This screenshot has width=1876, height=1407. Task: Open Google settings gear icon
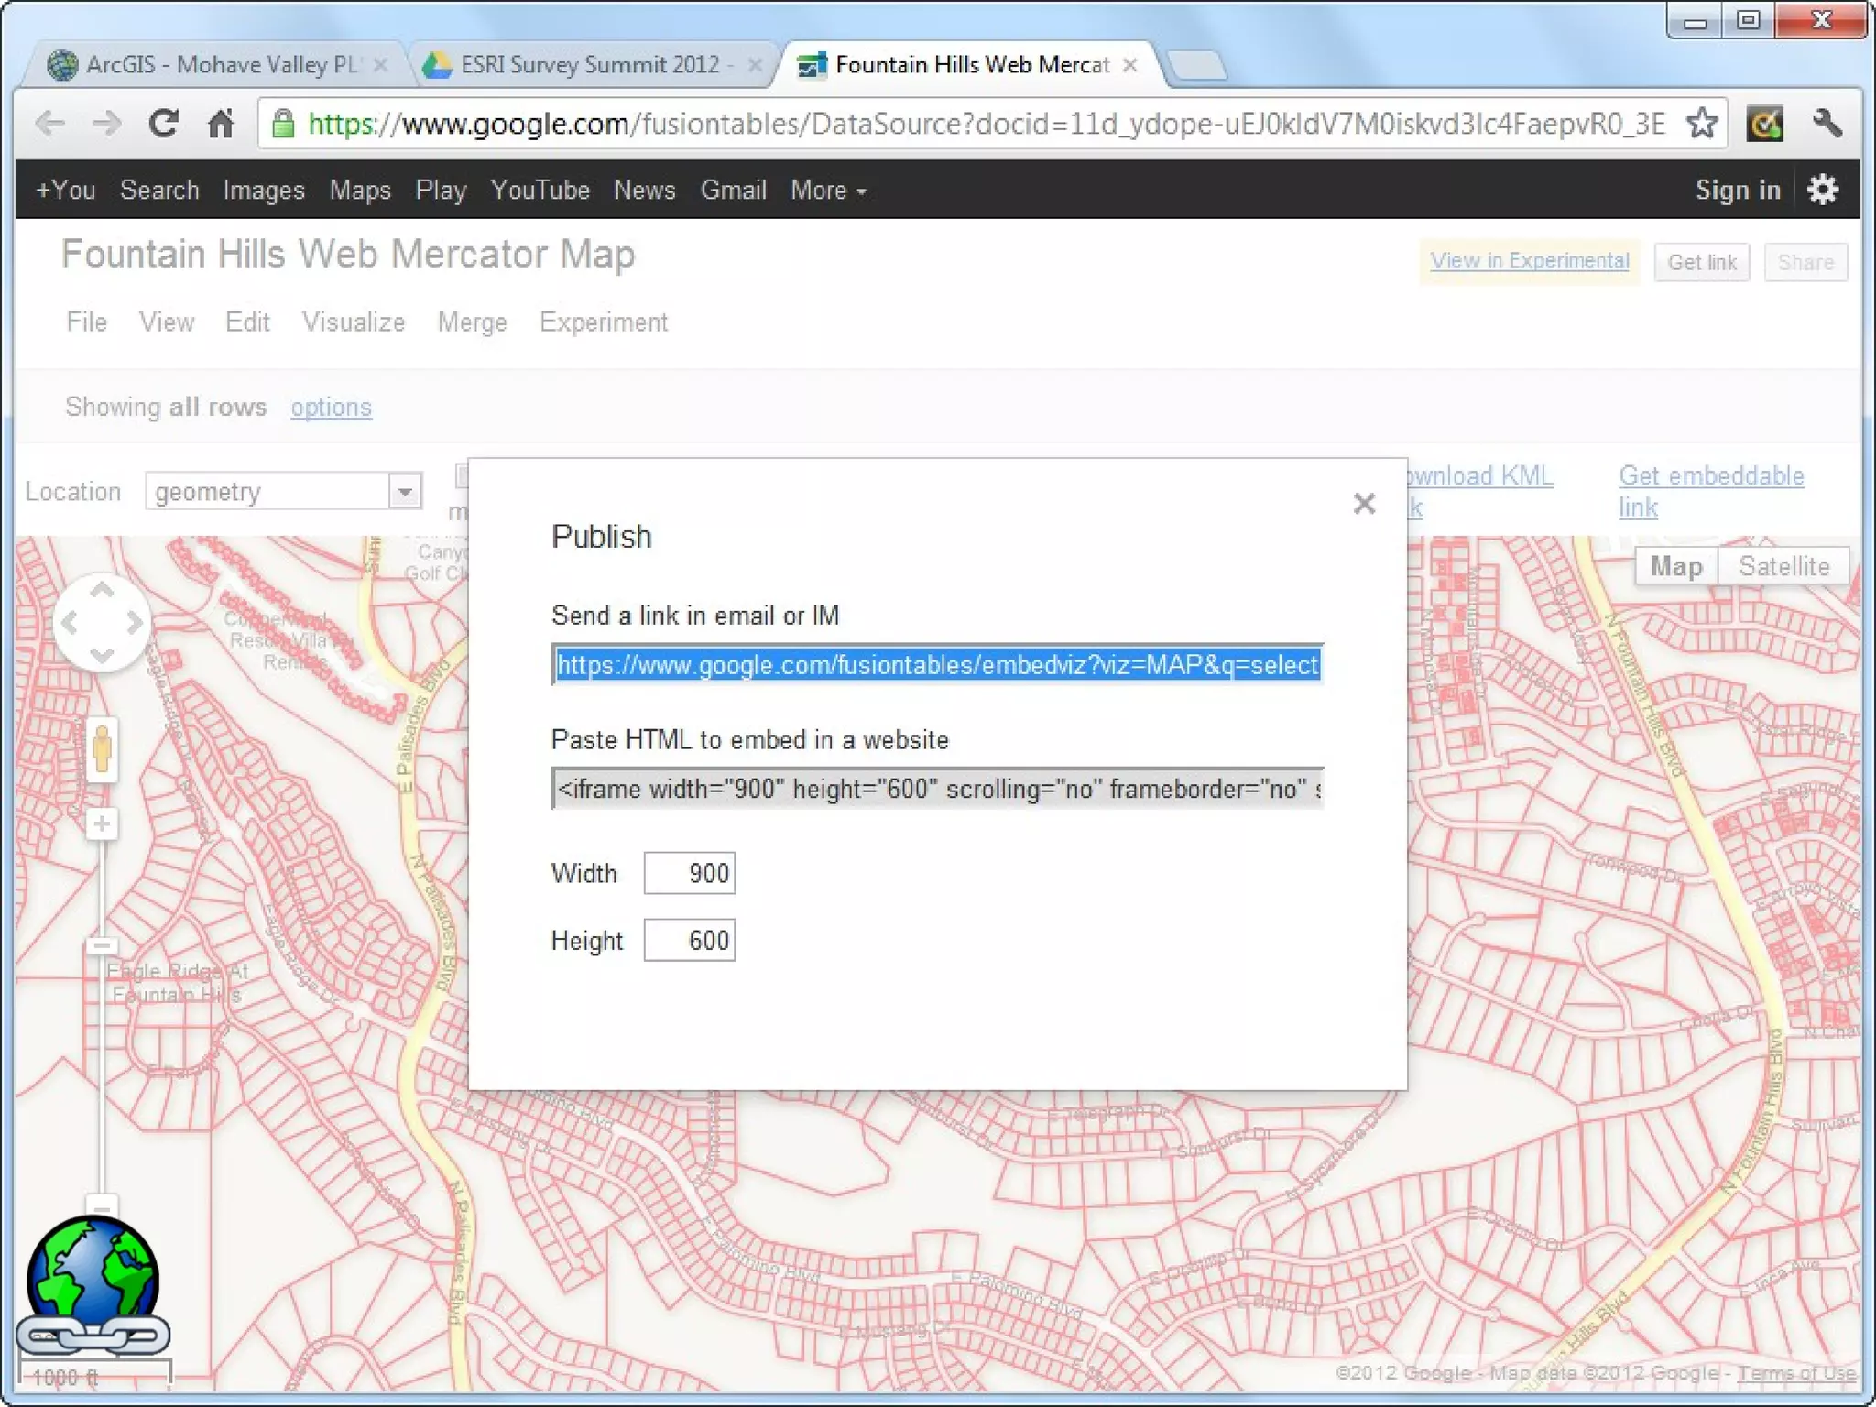click(1823, 190)
